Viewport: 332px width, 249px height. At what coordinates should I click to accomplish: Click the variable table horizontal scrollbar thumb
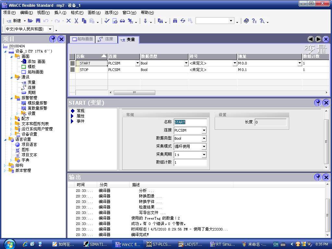pos(134,92)
